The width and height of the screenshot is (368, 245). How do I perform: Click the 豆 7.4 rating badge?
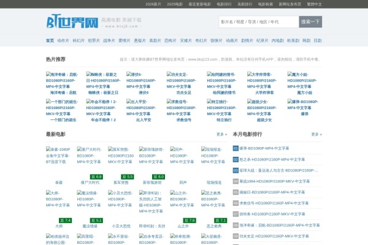click(x=66, y=221)
